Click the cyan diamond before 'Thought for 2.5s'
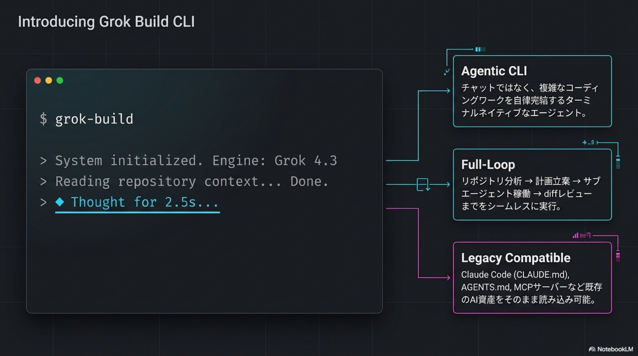Viewport: 638px width, 356px height. pyautogui.click(x=60, y=202)
